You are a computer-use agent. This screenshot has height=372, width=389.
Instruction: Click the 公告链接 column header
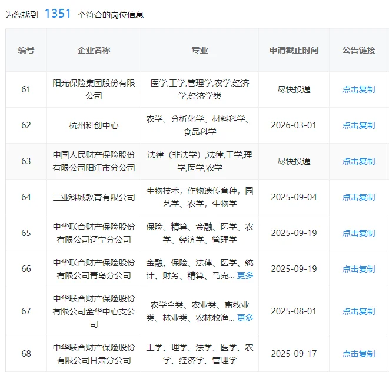(x=358, y=50)
